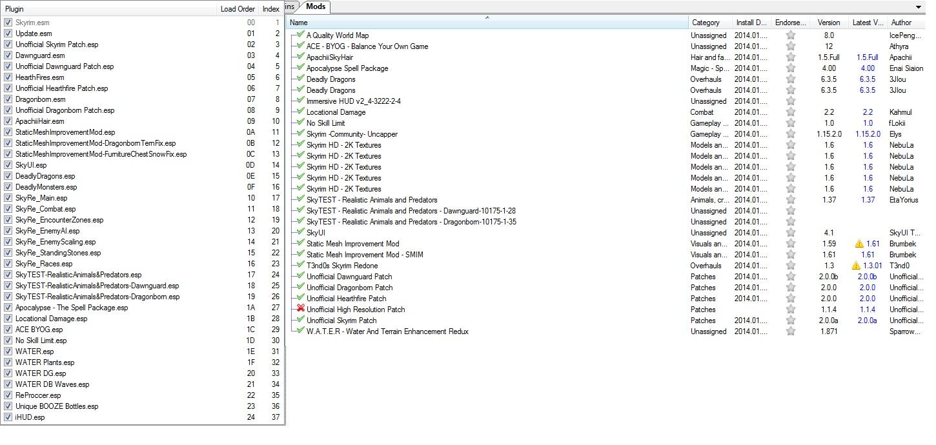Screen dimensions: 936x445
Task: Sort mods by the Name column header
Action: click(x=487, y=23)
